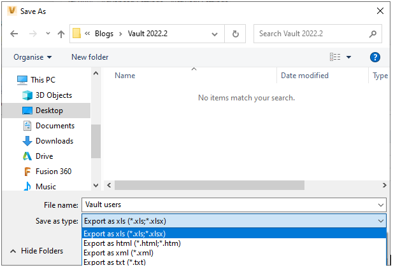Collapse with Hide Folders
Viewport: 393px width, 270px height.
tap(36, 251)
